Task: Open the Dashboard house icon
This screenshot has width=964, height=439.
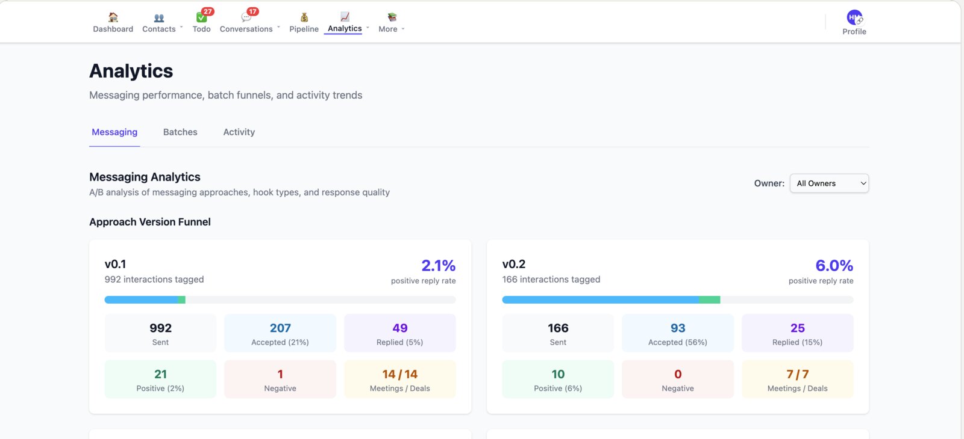Action: (x=113, y=17)
